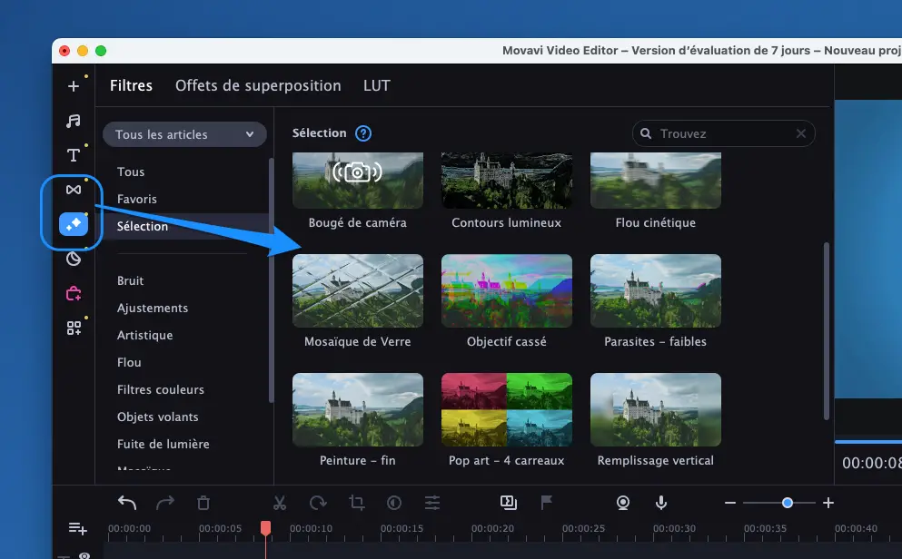
Task: Switch to the LUT tab
Action: (377, 85)
